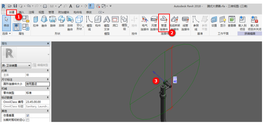This screenshot has height=126, width=264.
Task: Switch to the 创建 ribbon tab
Action: [12, 12]
